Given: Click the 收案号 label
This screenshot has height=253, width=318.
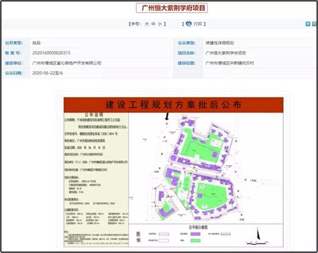Looking at the screenshot, I should pos(13,53).
